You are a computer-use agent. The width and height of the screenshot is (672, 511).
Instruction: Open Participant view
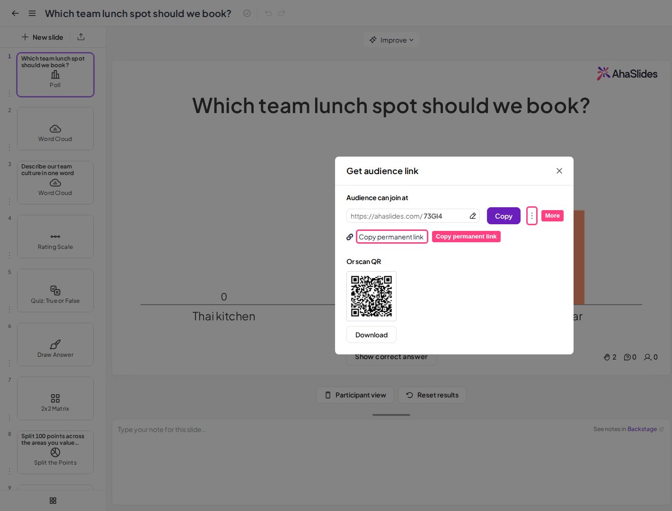click(x=355, y=395)
